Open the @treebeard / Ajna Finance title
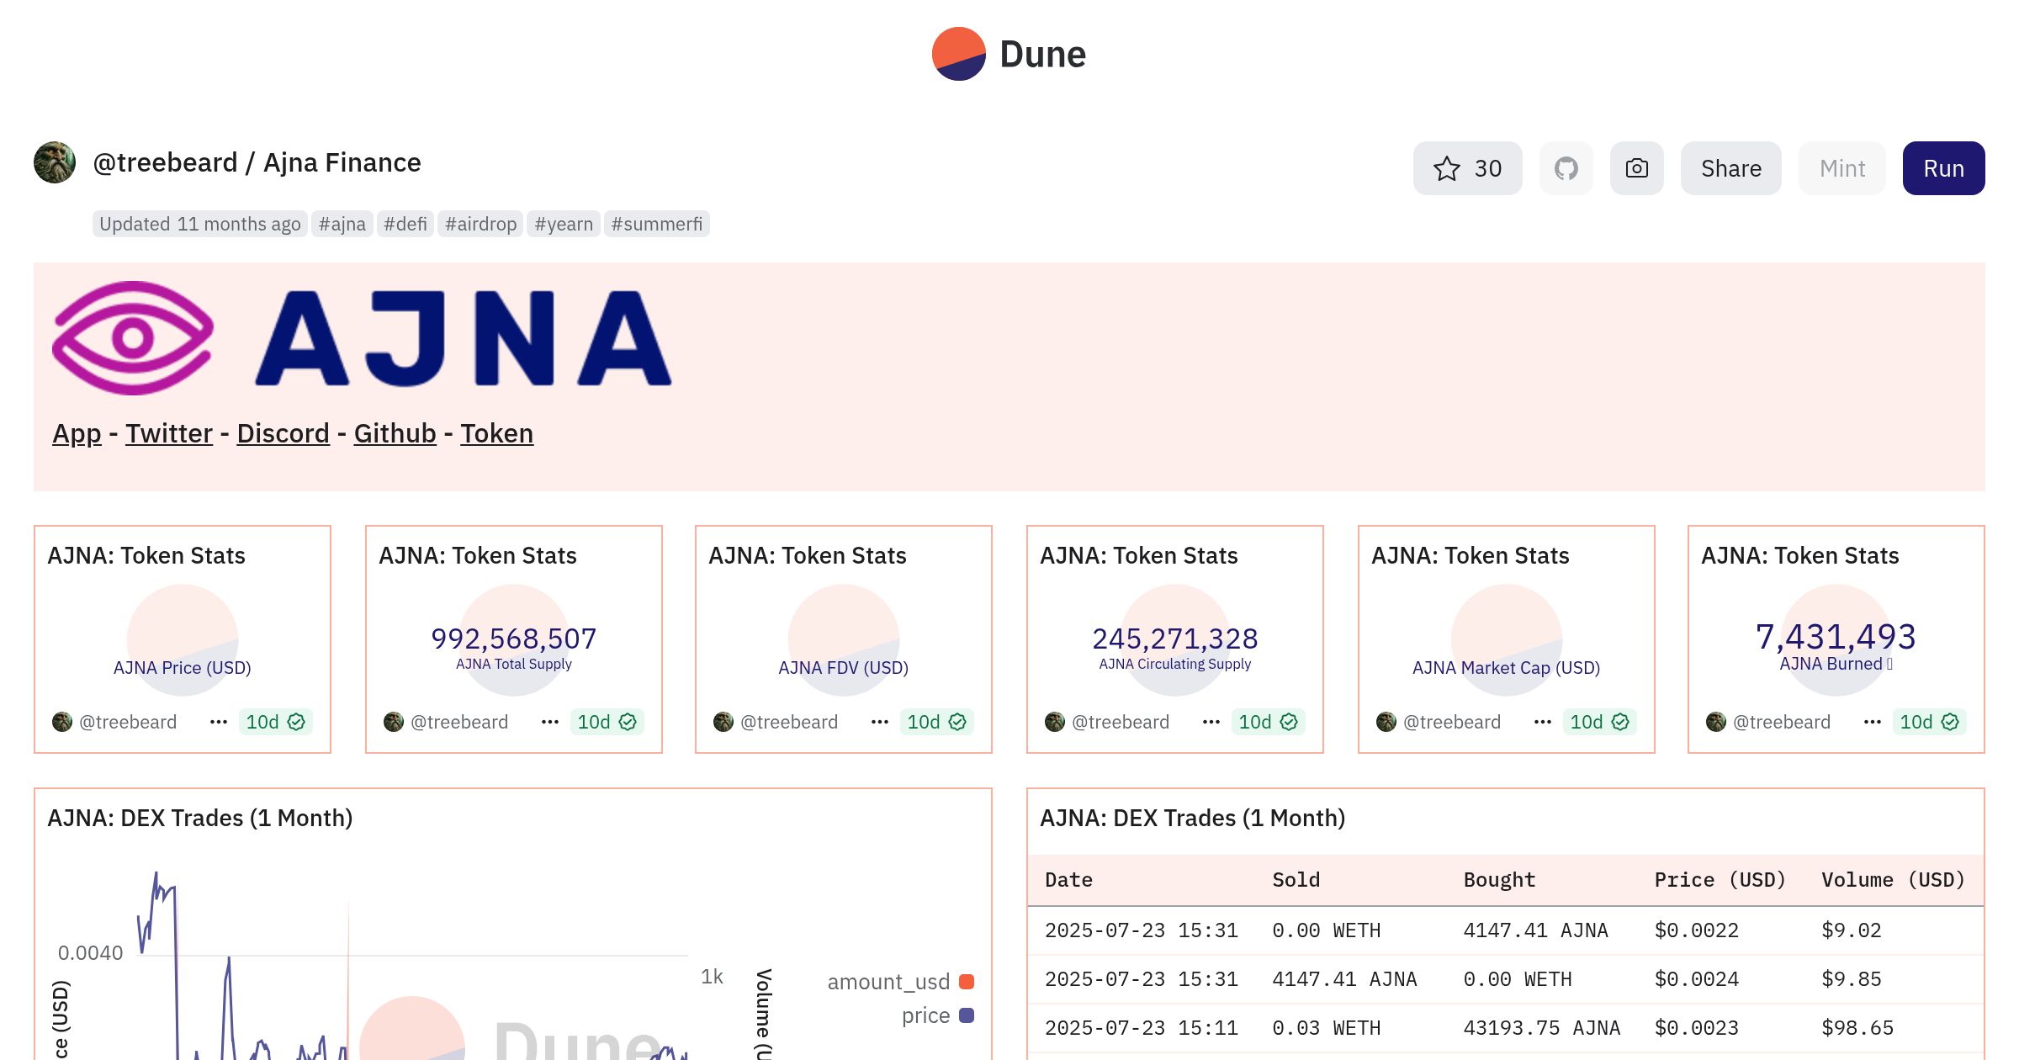The width and height of the screenshot is (2019, 1060). (x=257, y=162)
